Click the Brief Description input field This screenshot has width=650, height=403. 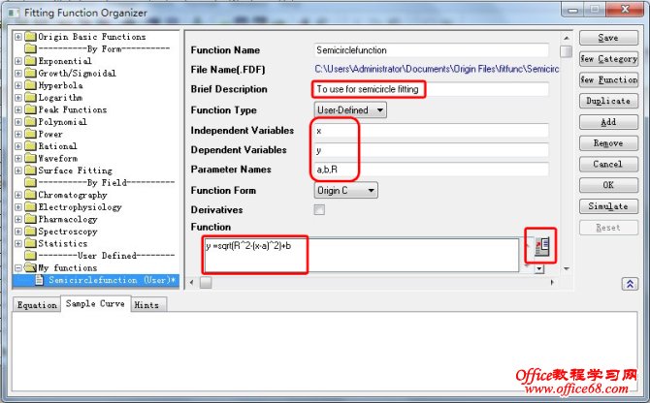click(431, 89)
